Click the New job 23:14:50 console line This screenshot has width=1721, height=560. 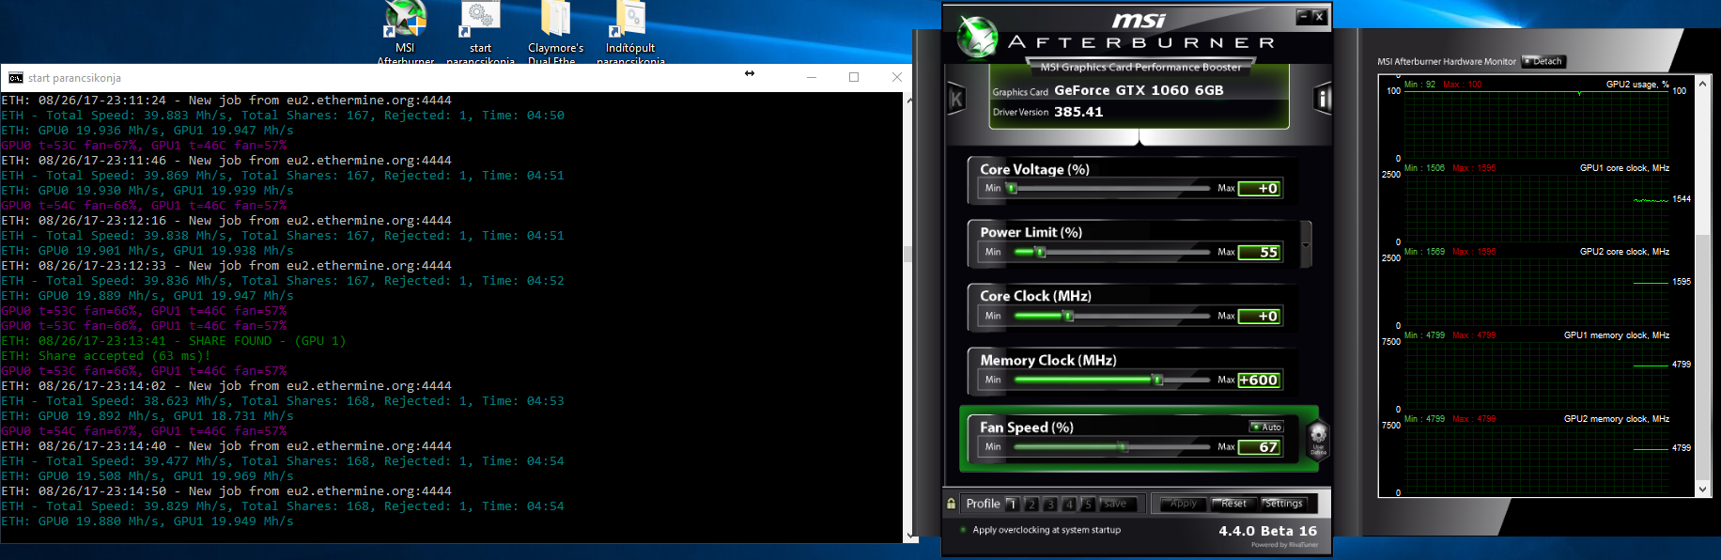pyautogui.click(x=226, y=491)
